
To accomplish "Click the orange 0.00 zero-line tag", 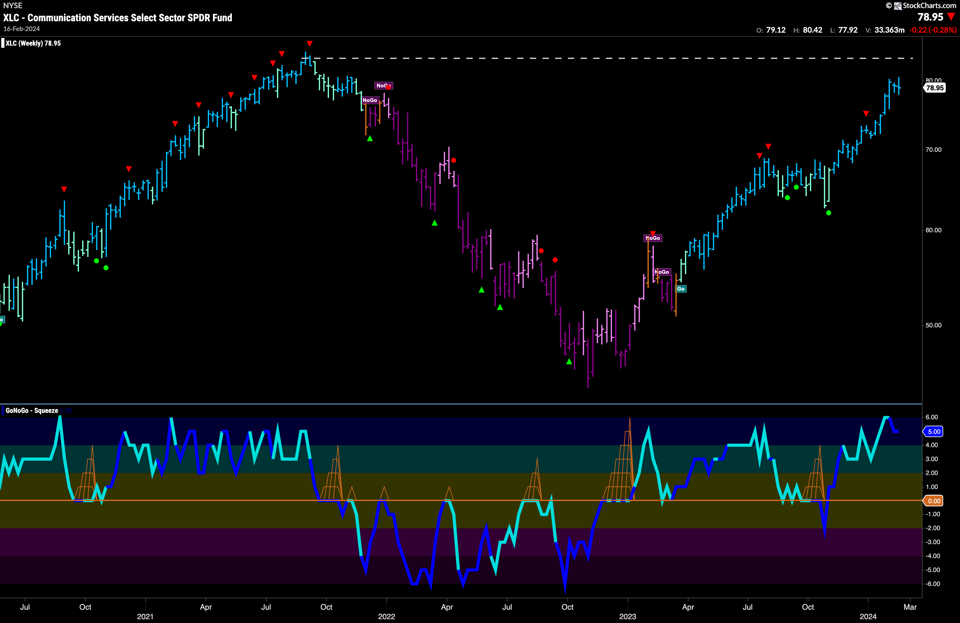I will pos(934,501).
